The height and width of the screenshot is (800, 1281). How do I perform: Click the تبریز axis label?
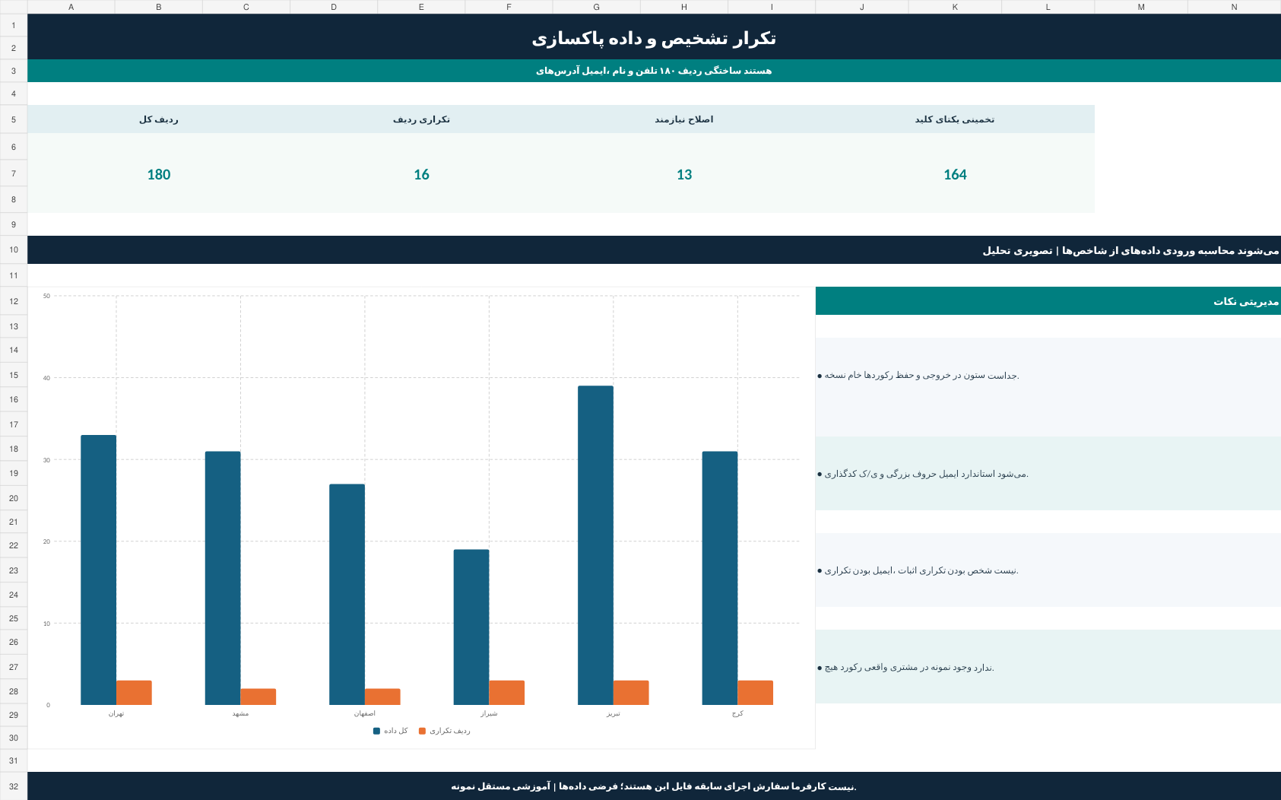[x=614, y=713]
